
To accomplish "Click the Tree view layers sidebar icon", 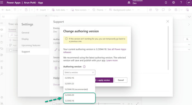I will pyautogui.click(x=2, y=30).
